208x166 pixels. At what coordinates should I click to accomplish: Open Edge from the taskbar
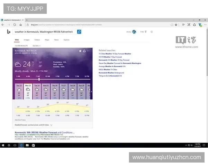(21, 146)
